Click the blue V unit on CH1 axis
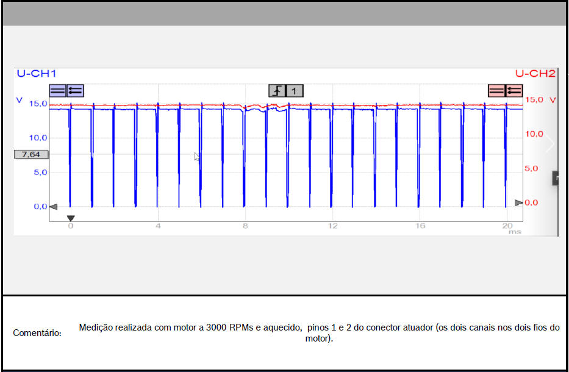 coord(20,100)
